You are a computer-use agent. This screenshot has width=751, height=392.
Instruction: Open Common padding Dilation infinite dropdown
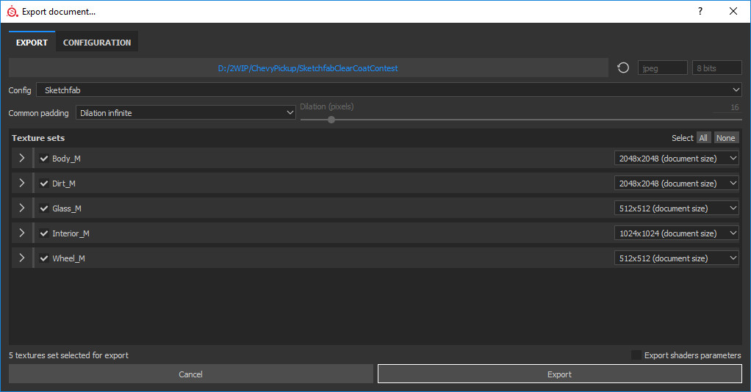185,113
